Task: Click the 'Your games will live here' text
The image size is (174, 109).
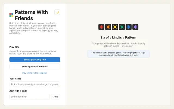Action: pyautogui.click(x=118, y=45)
